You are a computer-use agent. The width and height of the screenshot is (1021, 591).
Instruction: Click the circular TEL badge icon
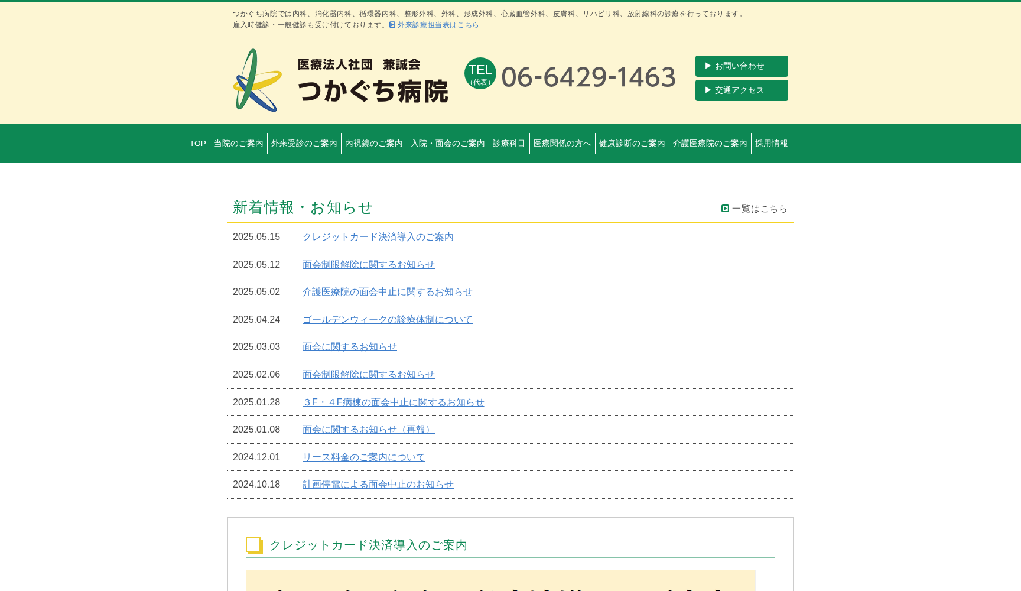(x=480, y=75)
